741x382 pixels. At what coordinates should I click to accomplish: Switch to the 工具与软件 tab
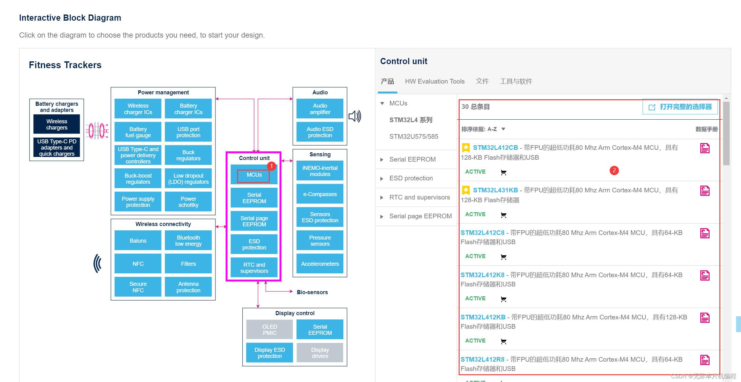(x=516, y=81)
